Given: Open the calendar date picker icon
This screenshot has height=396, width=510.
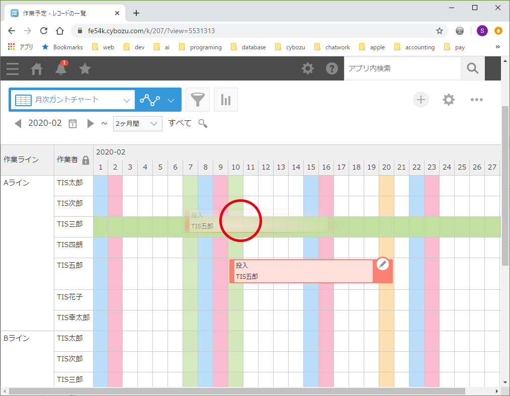Looking at the screenshot, I should [73, 123].
